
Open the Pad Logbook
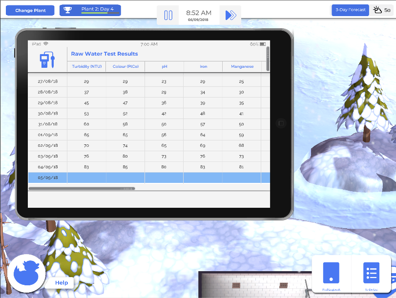point(331,273)
